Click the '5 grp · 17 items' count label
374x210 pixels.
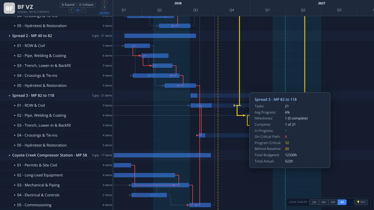102,155
